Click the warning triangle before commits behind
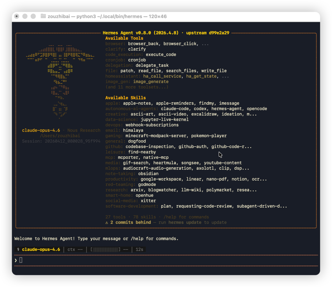Image resolution: width=332 pixels, height=287 pixels. coord(107,223)
